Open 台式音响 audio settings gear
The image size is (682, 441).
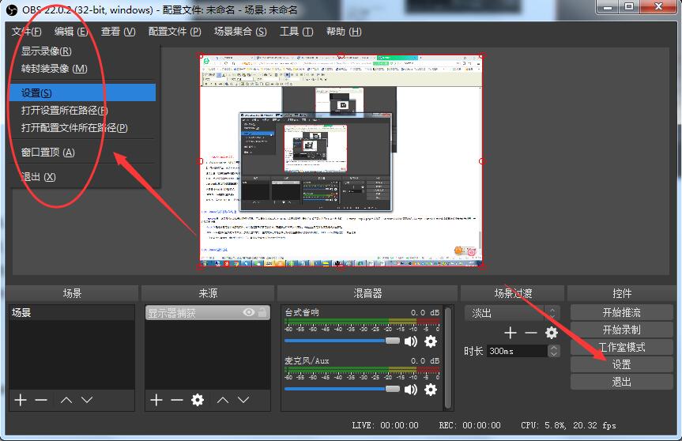pyautogui.click(x=431, y=341)
